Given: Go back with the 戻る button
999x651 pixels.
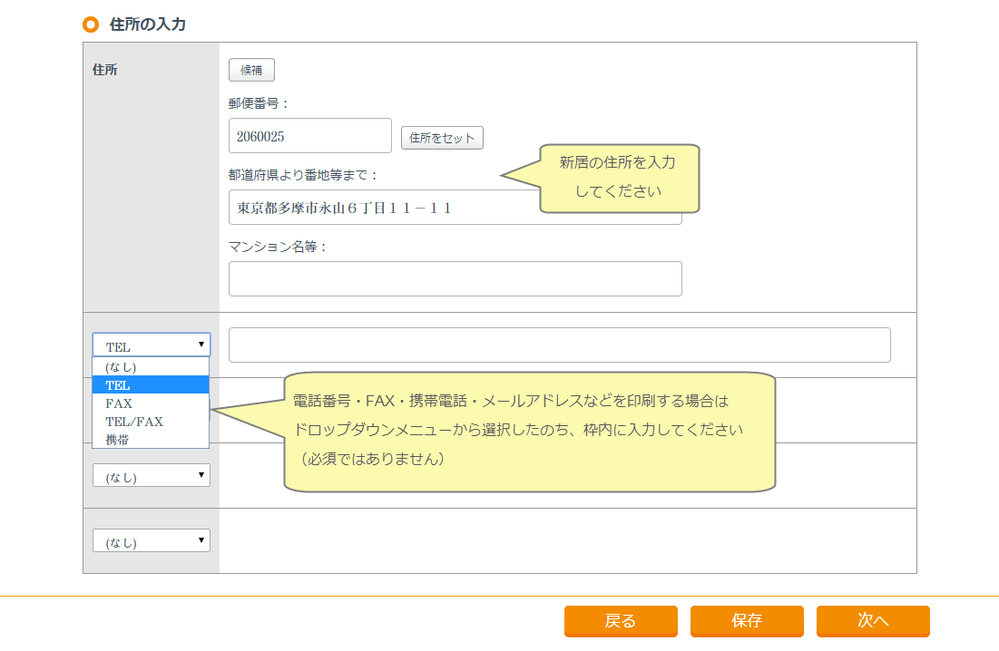Looking at the screenshot, I should click(621, 621).
